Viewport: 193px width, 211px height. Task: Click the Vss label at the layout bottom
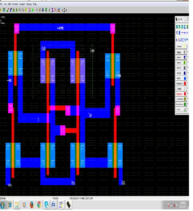pyautogui.click(x=73, y=182)
